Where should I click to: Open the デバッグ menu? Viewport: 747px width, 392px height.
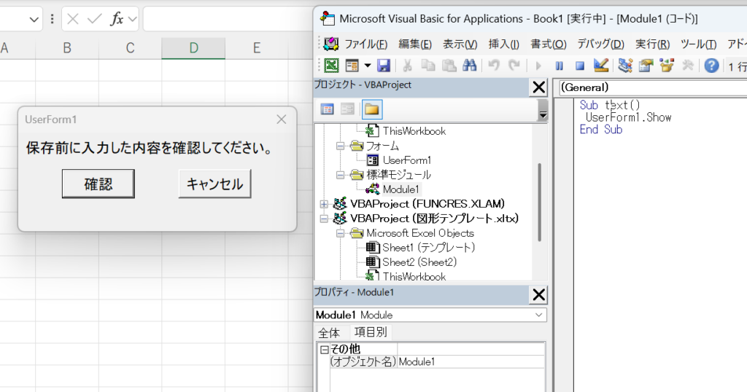[x=601, y=44]
